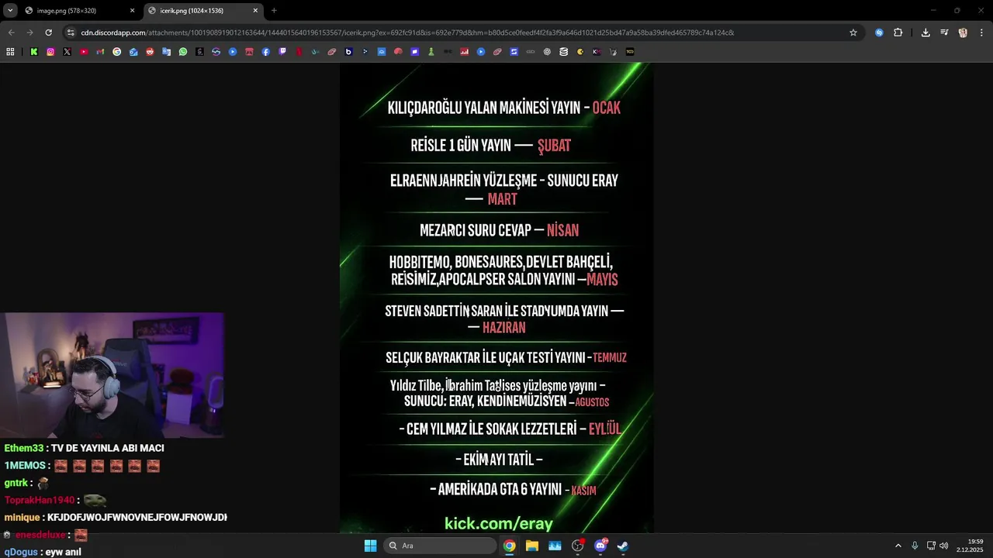Open the tab search dropdown
993x558 pixels.
10,11
